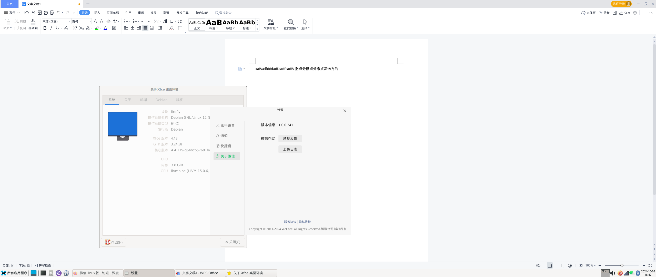
Task: Toggle justified alignment button
Action: coord(145,28)
